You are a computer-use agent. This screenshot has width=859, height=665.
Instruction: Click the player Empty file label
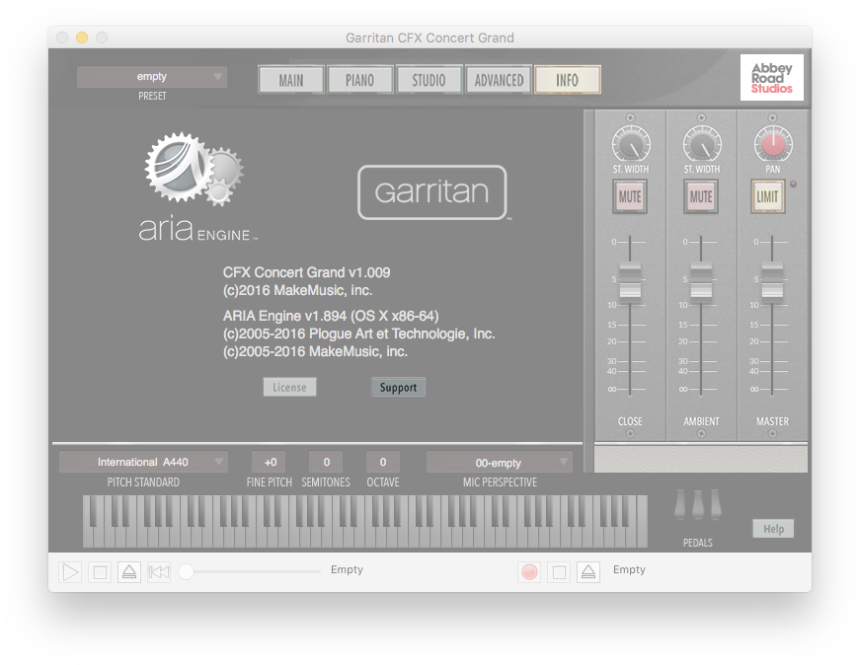click(347, 569)
